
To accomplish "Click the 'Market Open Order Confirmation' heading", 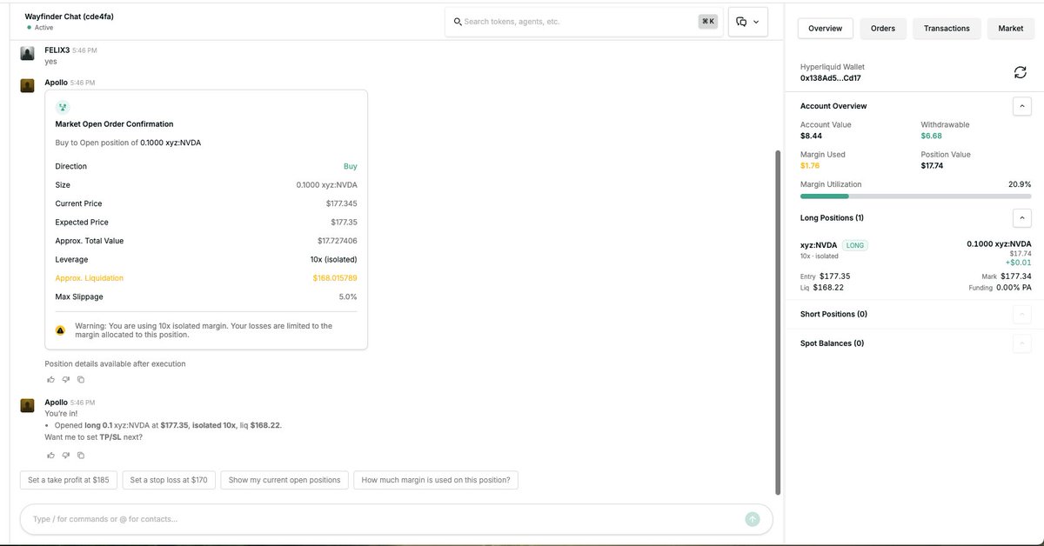I will 114,124.
